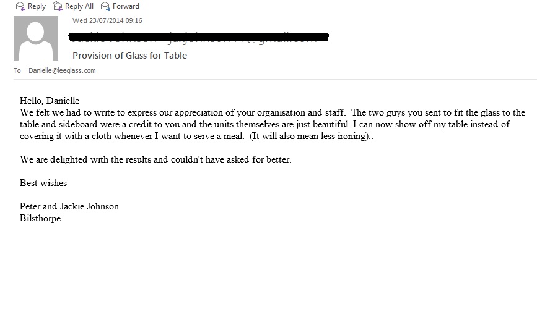Click the To field label
The width and height of the screenshot is (537, 317).
17,71
